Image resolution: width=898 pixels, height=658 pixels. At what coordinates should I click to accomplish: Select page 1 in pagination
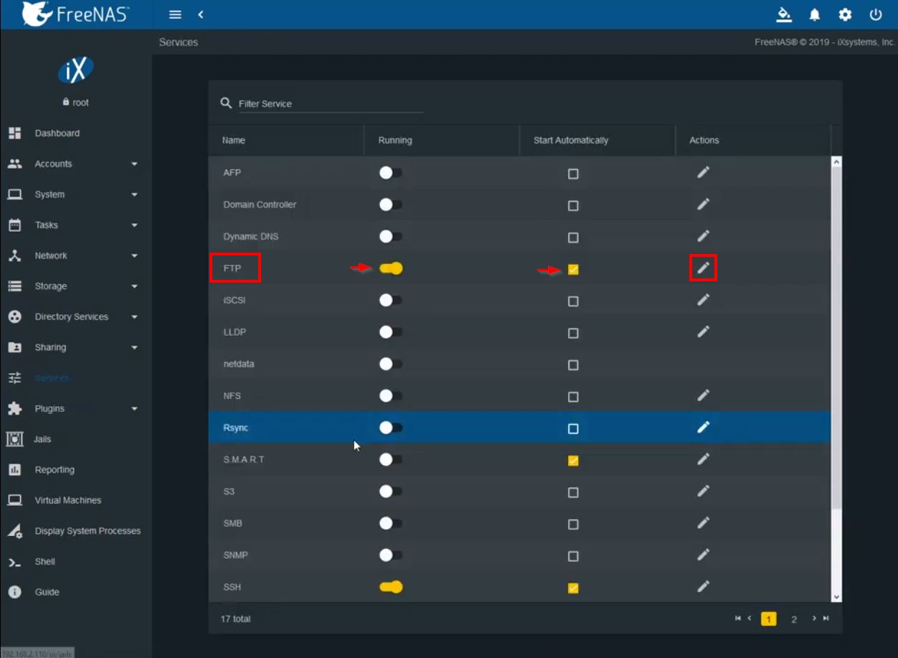coord(769,619)
